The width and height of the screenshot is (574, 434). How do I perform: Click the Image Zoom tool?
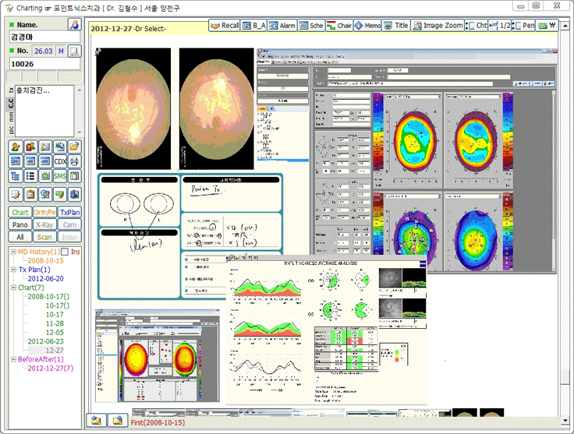point(438,26)
